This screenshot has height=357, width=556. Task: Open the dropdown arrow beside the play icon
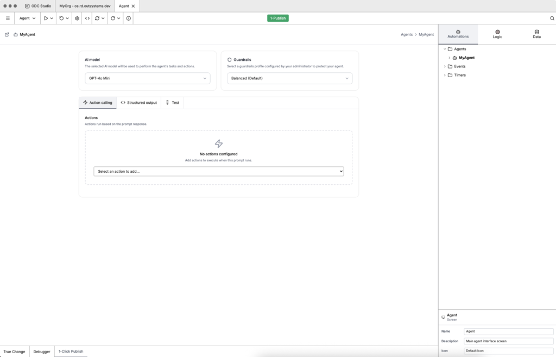pyautogui.click(x=52, y=18)
